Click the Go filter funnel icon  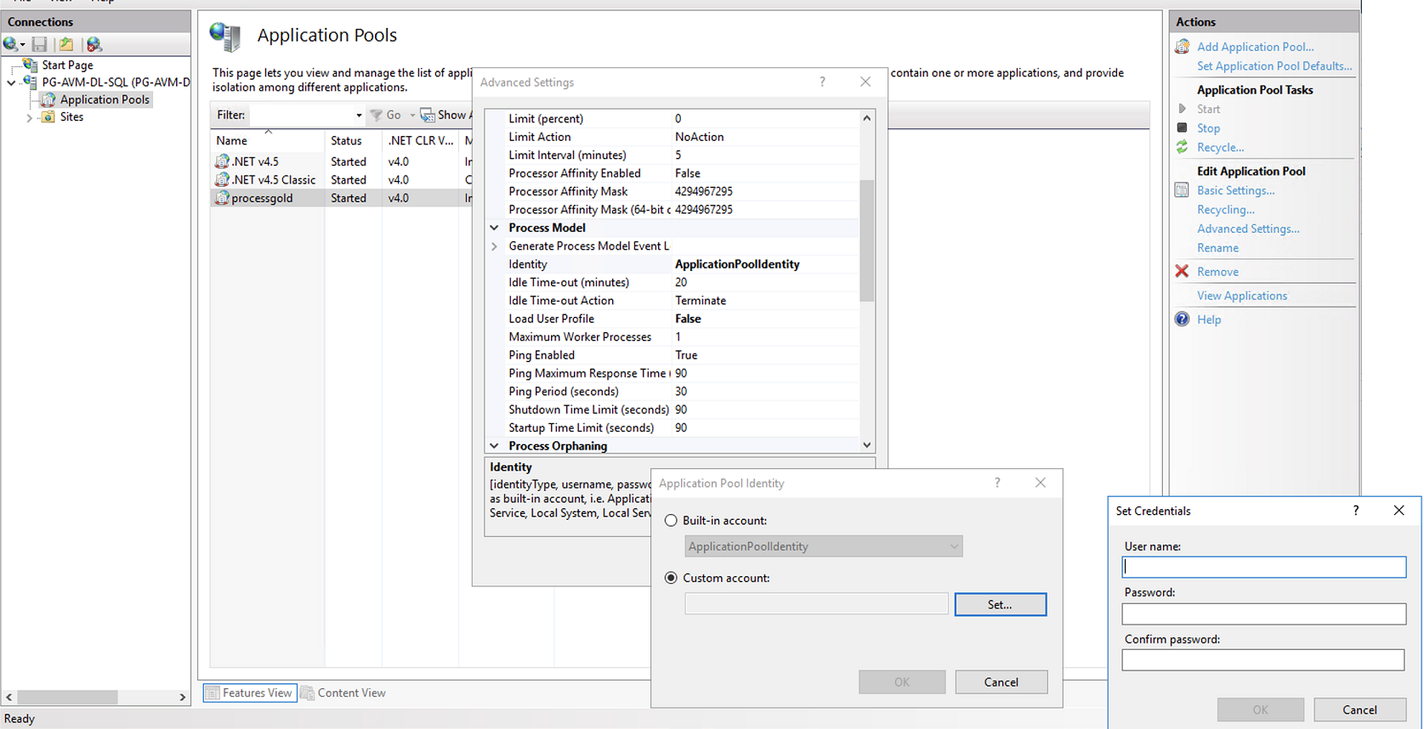pos(376,115)
